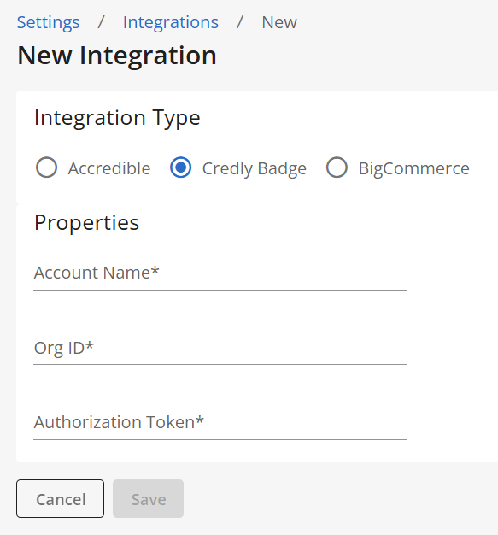This screenshot has width=498, height=535.
Task: Click the New Integration page heading
Action: [x=117, y=56]
